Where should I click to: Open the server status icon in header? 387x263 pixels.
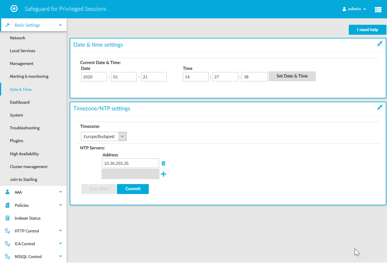pyautogui.click(x=378, y=10)
